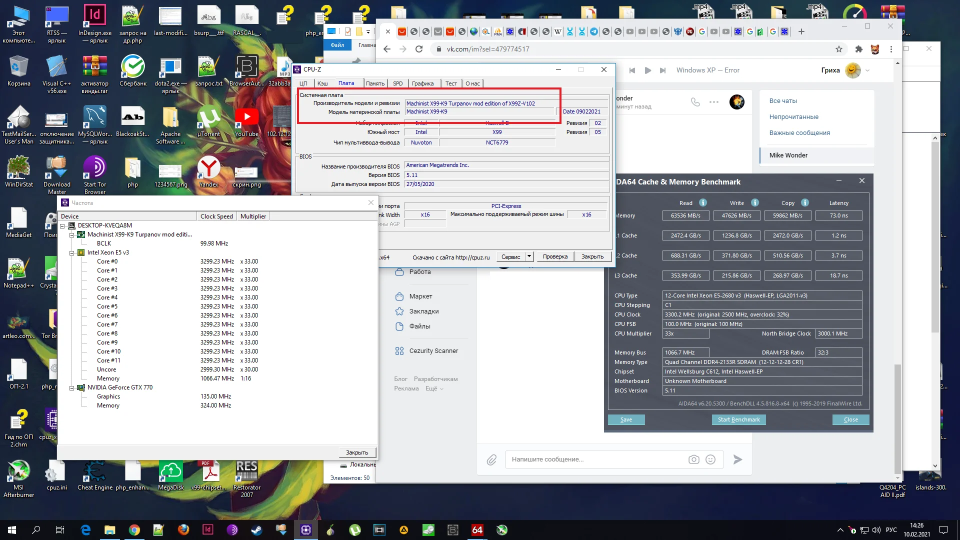This screenshot has width=960, height=540.
Task: Click the attach file paperclip icon
Action: [491, 459]
